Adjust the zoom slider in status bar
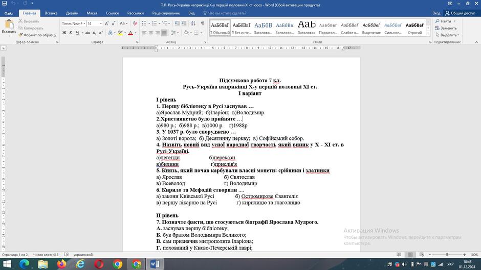The image size is (481, 270). pyautogui.click(x=447, y=254)
